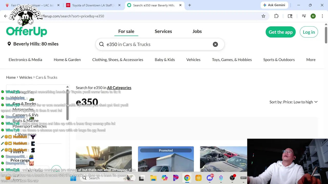Go to Home breadcrumb
Screen dimensions: 328x184
point(11,77)
